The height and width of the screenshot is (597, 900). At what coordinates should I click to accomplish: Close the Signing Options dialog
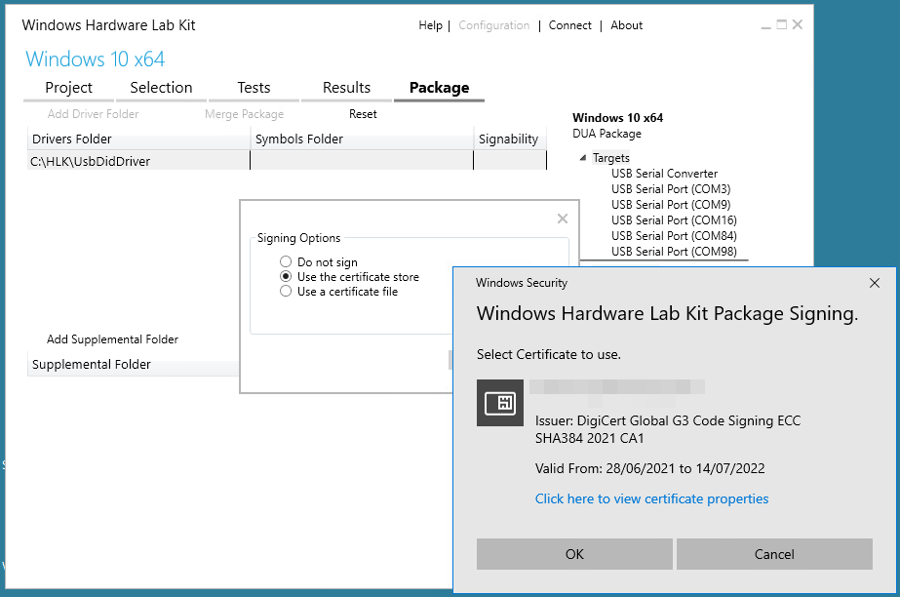[x=562, y=219]
